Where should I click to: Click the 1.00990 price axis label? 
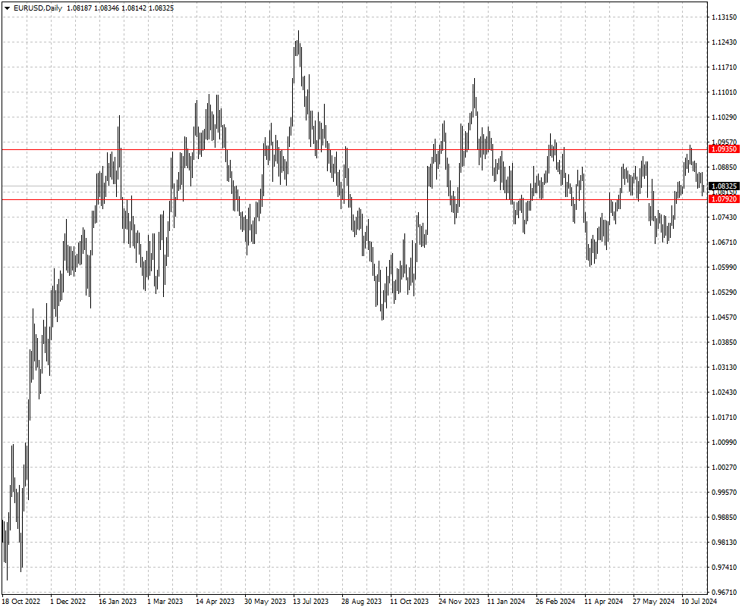pyautogui.click(x=724, y=443)
